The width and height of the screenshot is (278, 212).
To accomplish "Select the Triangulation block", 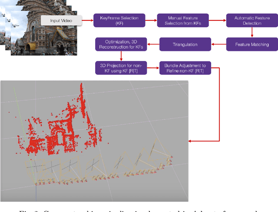I will (185, 44).
